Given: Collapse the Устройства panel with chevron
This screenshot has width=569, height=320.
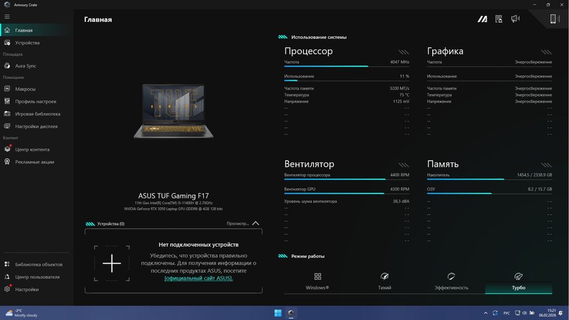Looking at the screenshot, I should coord(255,223).
